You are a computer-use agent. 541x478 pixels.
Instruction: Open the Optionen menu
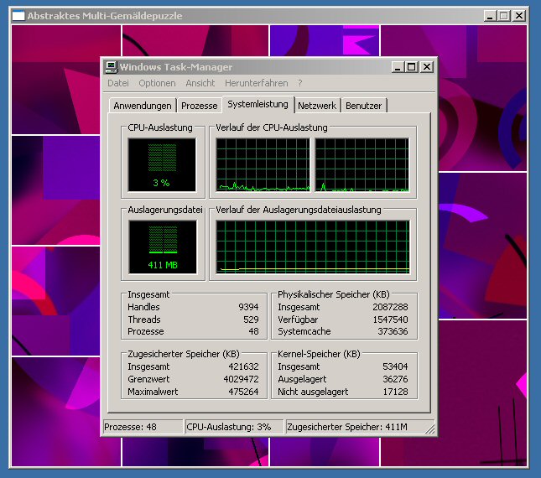pyautogui.click(x=157, y=83)
